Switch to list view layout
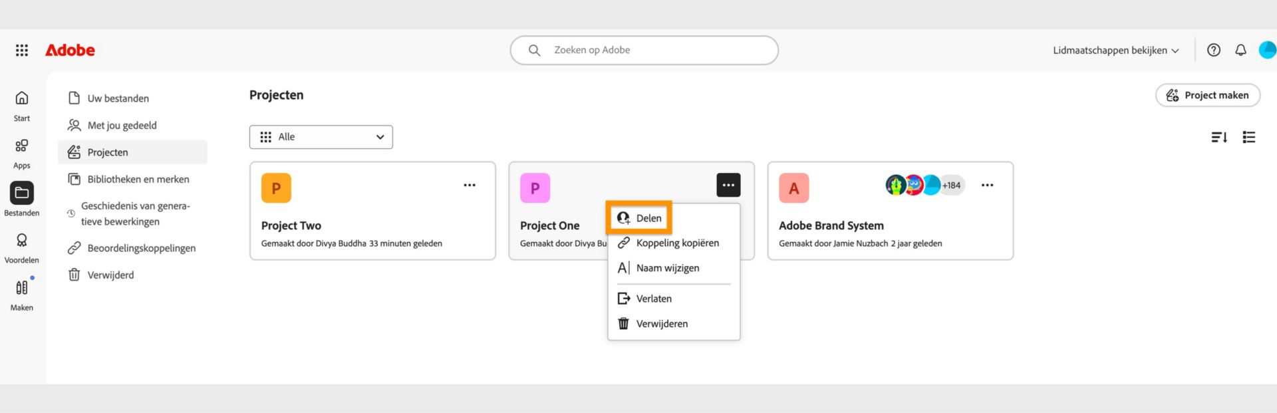This screenshot has height=413, width=1277. tap(1249, 137)
